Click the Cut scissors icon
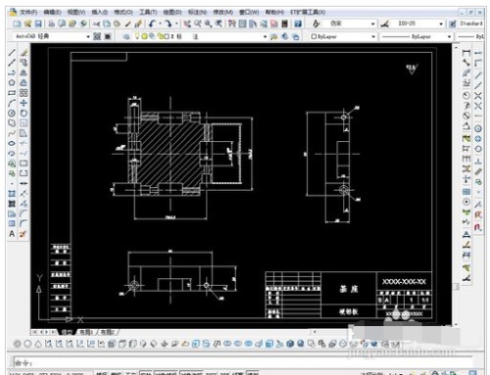Screen dimensions: 490x375 coord(96,23)
